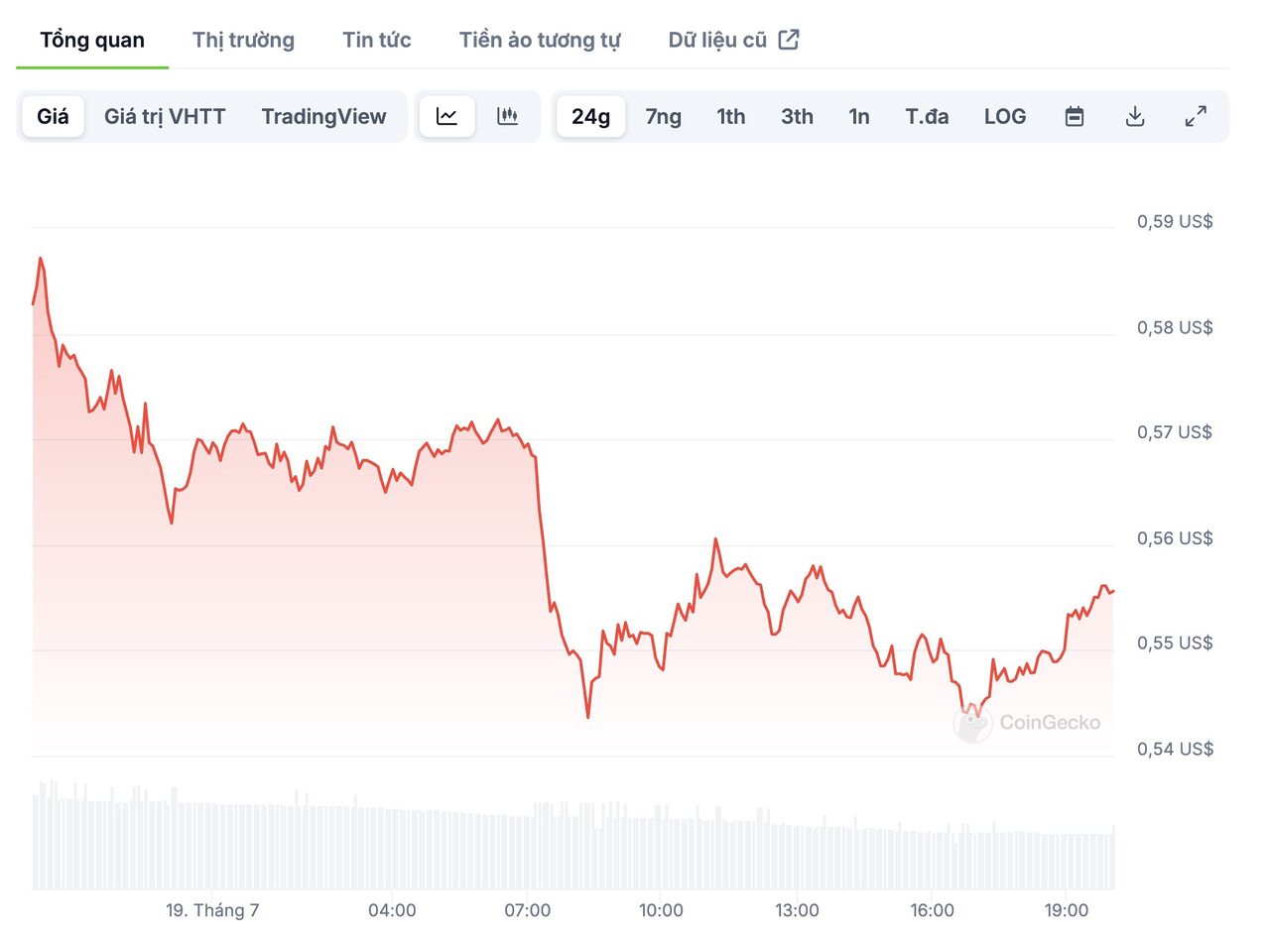Select the Giá chart mode
Screen dimensions: 1270x943
click(53, 116)
